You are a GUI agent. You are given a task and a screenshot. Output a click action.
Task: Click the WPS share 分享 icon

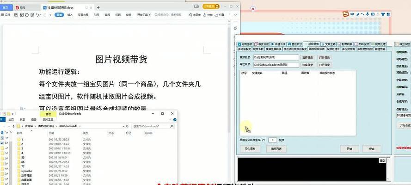[220, 15]
